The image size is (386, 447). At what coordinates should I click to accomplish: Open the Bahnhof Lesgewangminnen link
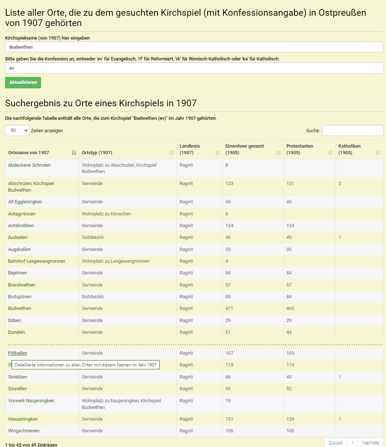[37, 261]
